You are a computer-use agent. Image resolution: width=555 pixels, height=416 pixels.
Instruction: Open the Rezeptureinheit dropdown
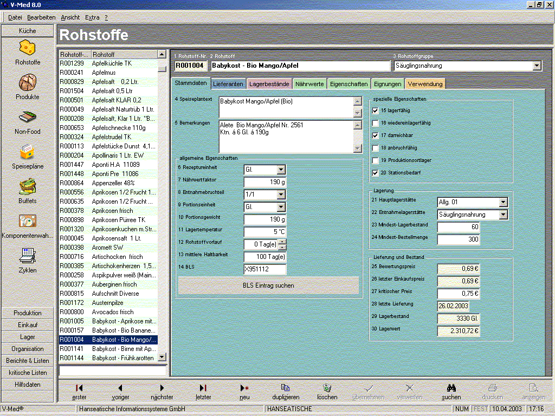pyautogui.click(x=281, y=170)
